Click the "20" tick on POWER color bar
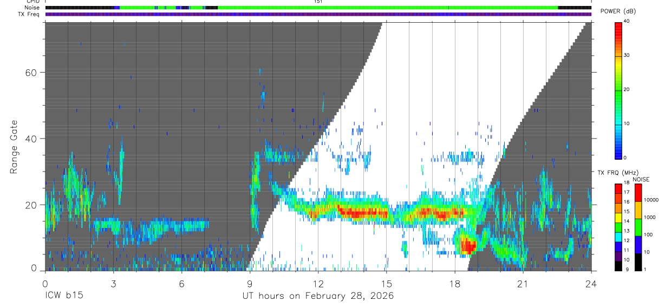Viewport: 665px width, 307px height. point(628,89)
